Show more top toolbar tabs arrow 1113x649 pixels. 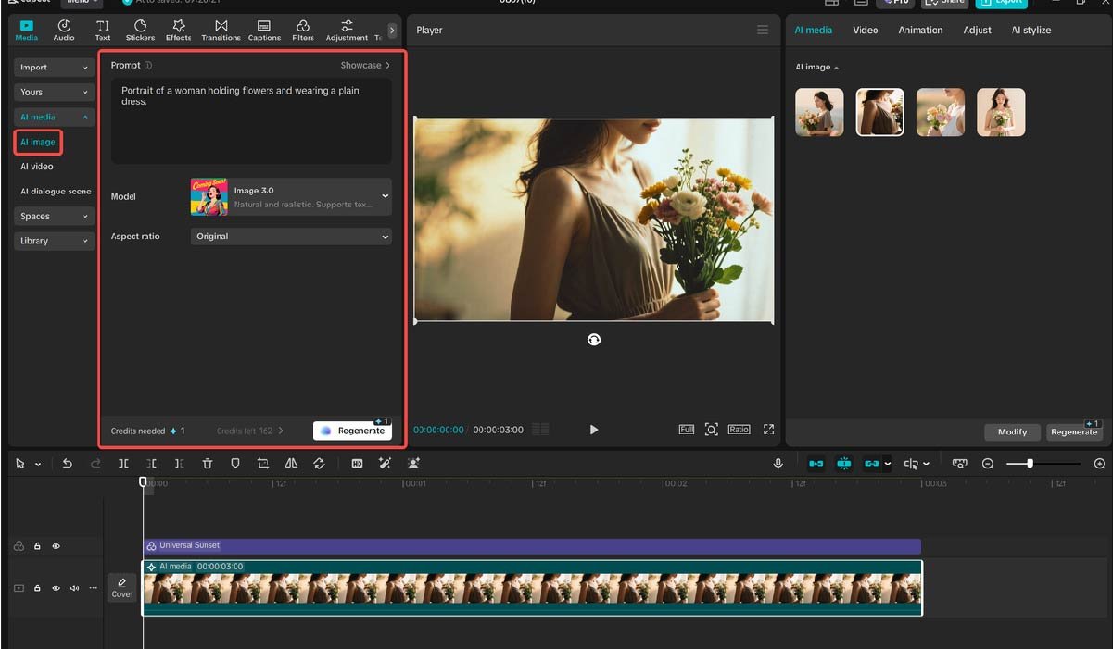point(392,31)
